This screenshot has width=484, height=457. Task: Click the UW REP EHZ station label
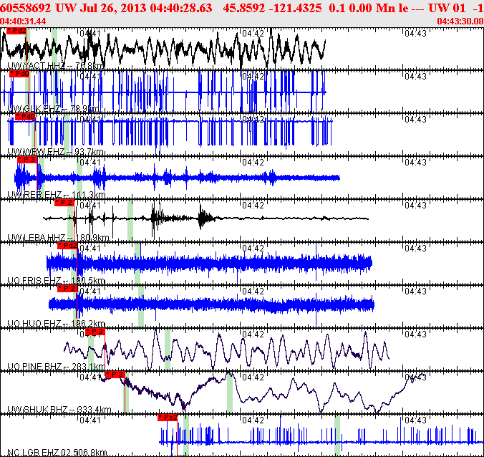56,195
